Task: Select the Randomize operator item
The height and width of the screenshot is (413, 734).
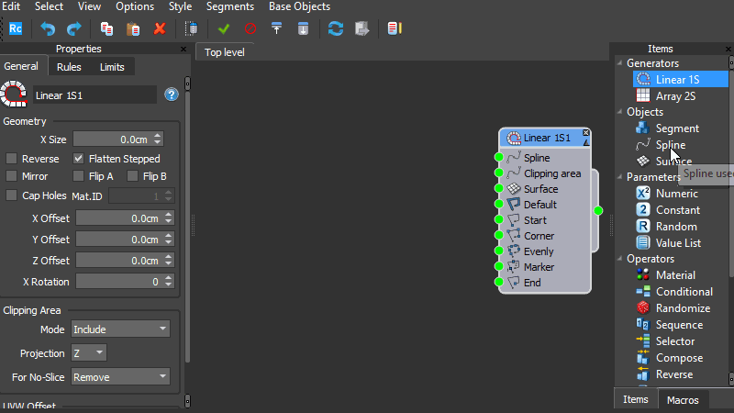Action: pyautogui.click(x=682, y=308)
